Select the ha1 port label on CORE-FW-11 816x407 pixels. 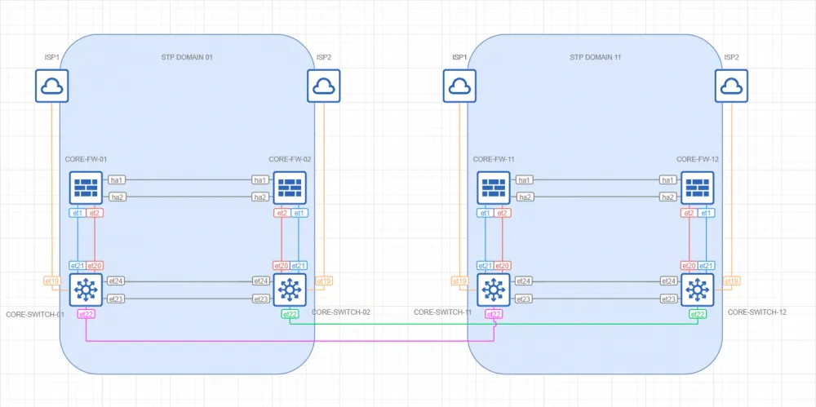point(524,180)
